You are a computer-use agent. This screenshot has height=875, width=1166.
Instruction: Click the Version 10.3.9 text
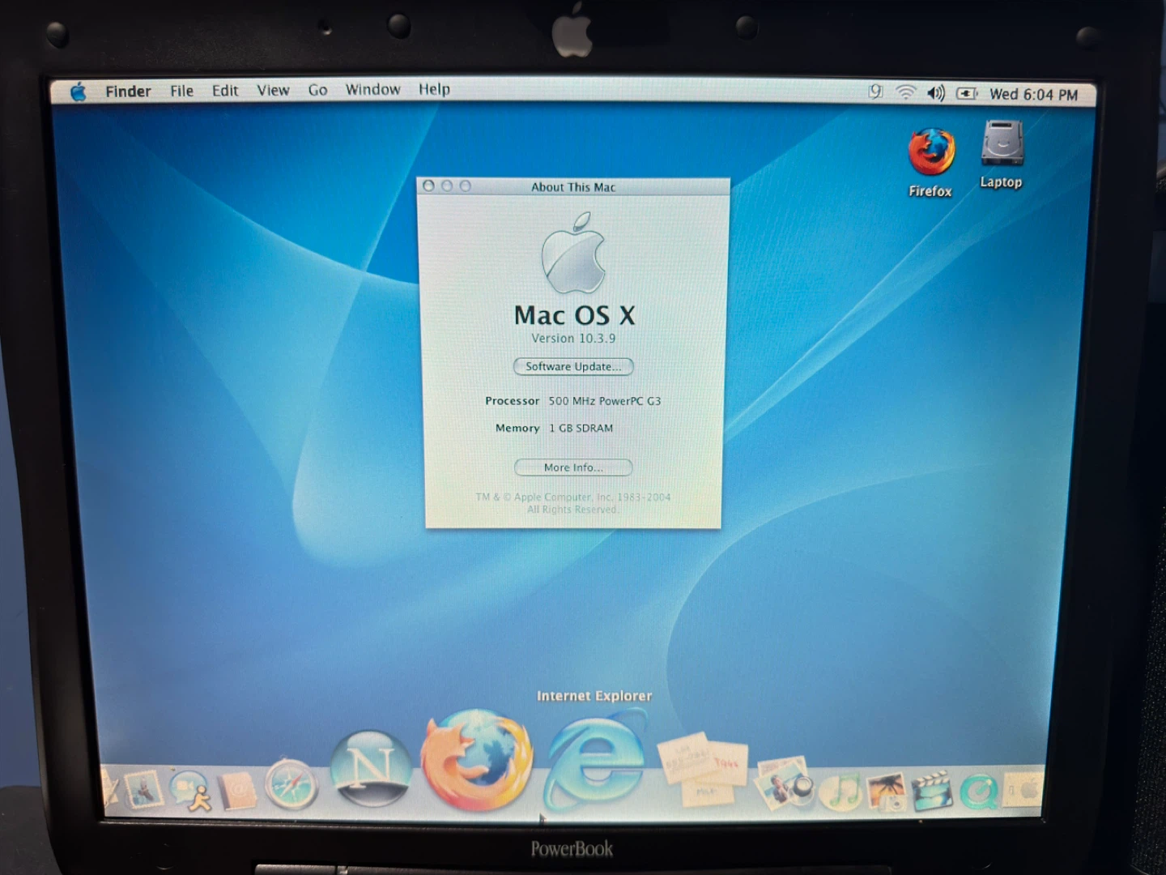point(573,339)
